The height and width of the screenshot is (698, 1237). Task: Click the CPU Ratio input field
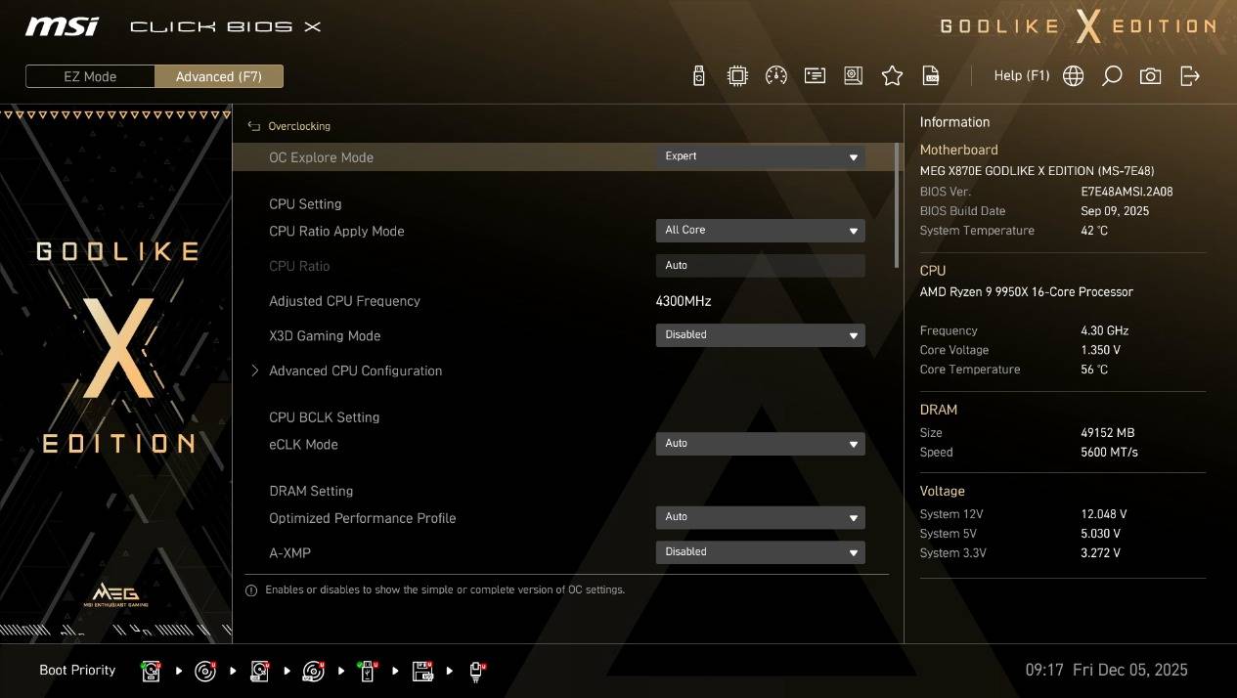pos(760,266)
